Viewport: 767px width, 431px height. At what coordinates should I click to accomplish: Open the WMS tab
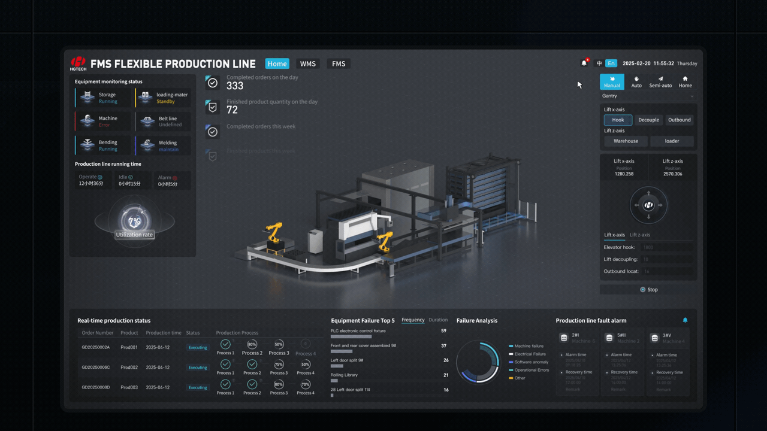(x=308, y=63)
